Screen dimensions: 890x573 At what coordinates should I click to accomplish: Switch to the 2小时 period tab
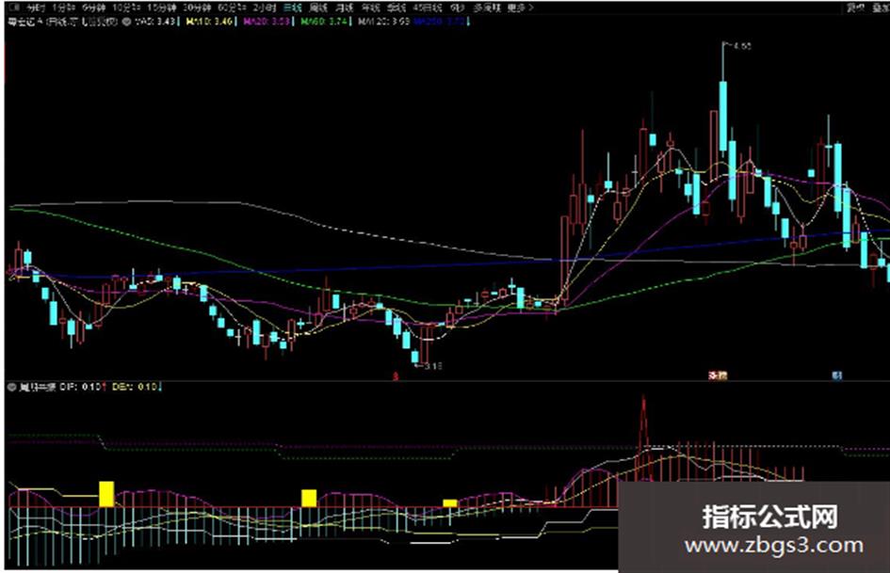pyautogui.click(x=265, y=8)
